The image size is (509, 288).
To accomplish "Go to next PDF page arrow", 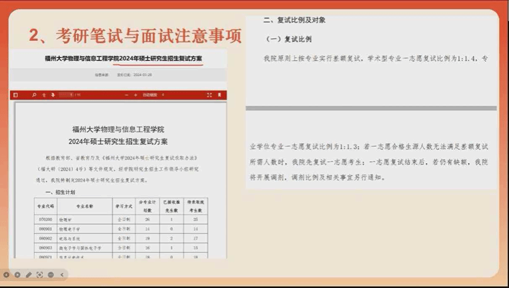I will point(53,95).
